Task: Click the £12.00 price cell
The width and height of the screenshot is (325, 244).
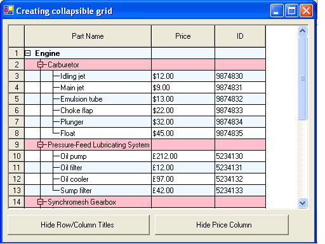Action: (x=183, y=168)
